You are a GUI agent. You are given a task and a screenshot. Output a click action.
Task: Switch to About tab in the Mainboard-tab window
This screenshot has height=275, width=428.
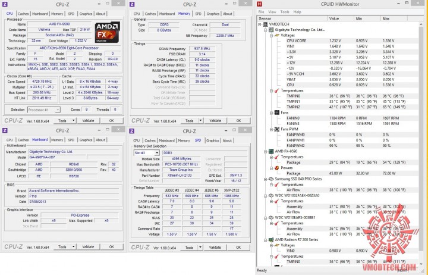100,140
